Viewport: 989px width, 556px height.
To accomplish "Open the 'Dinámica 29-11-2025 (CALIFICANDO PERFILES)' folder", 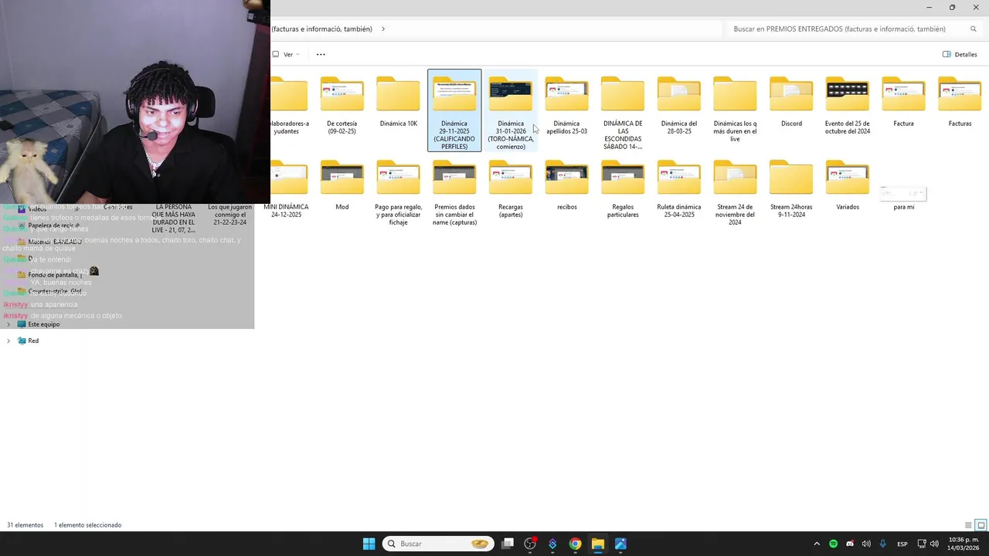I will coord(454,110).
